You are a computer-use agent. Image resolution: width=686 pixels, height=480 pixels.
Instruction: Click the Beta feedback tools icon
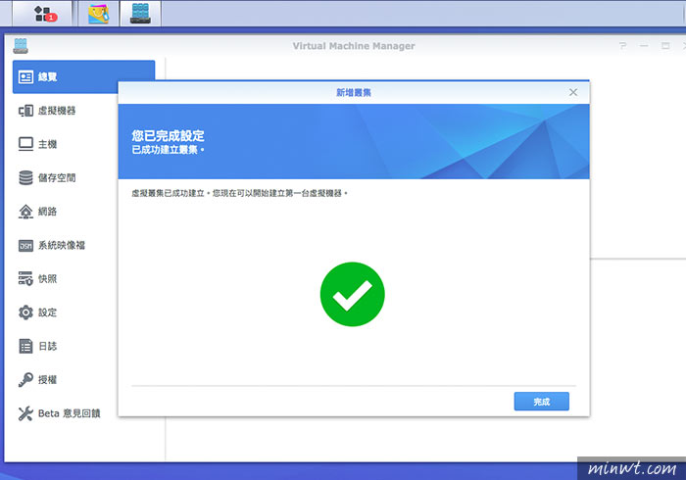click(25, 413)
